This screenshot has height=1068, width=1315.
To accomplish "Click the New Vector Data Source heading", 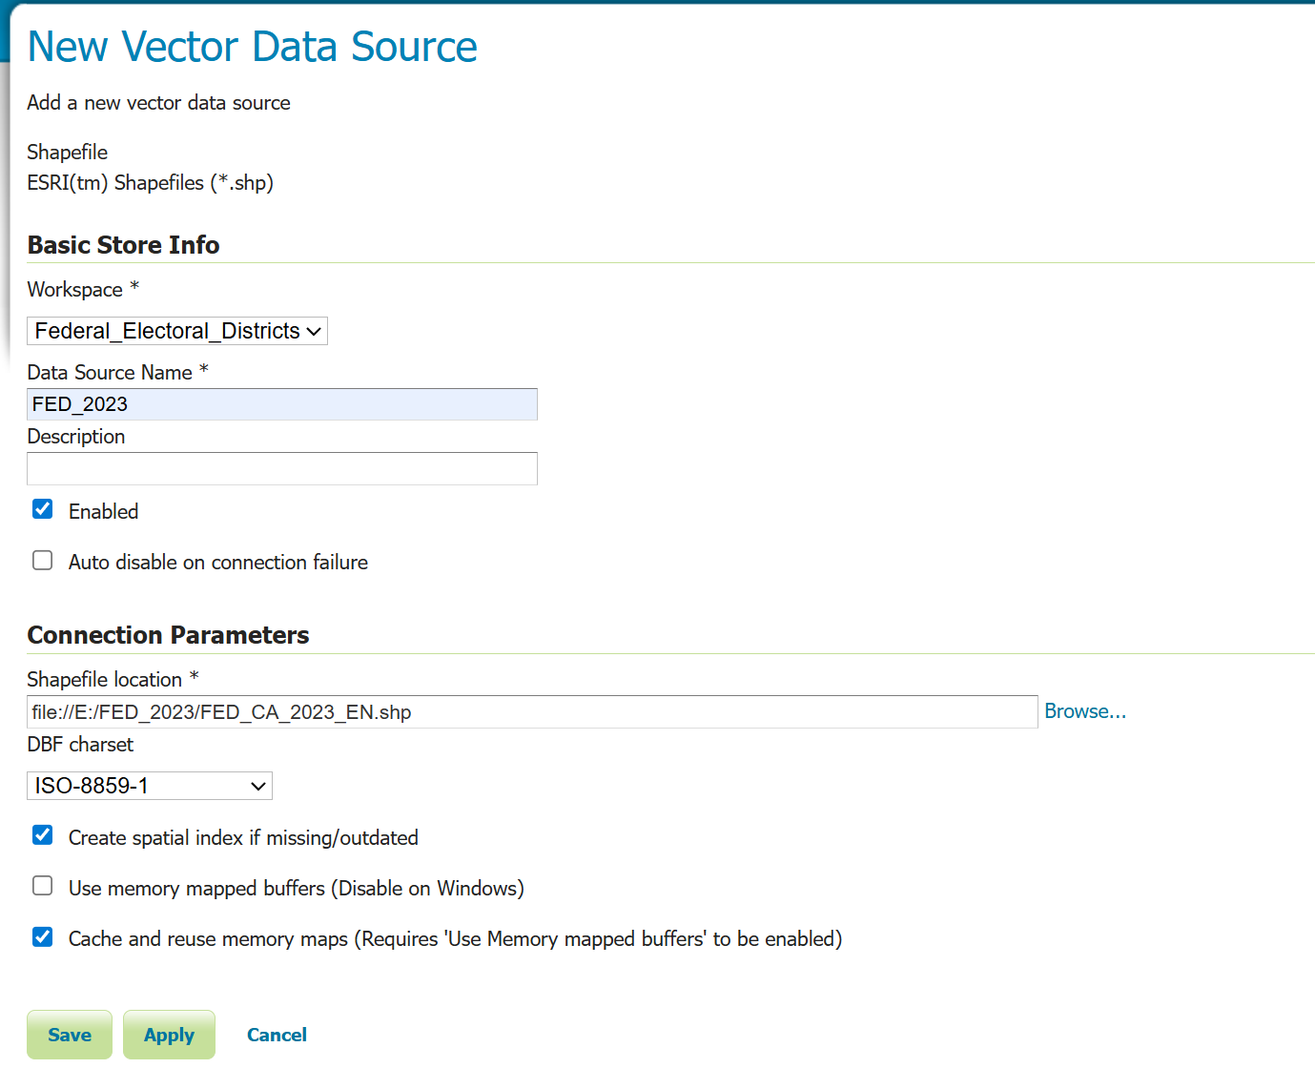I will tap(253, 47).
